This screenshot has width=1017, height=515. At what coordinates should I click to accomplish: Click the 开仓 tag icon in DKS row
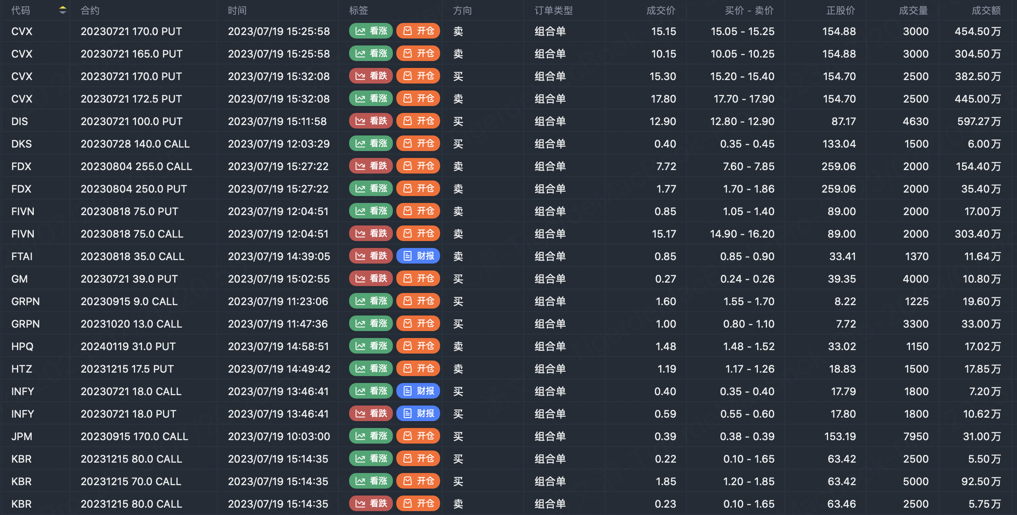pyautogui.click(x=408, y=144)
